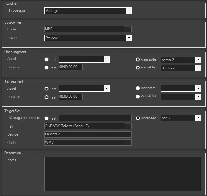Click the Head segment Duration time field
Screen dimensions: 207x196
point(70,67)
